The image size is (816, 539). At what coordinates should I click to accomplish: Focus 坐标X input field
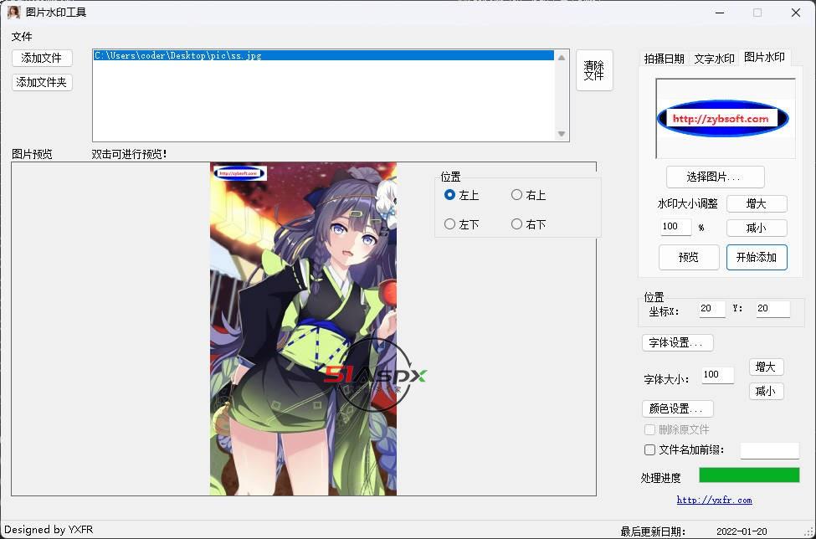(x=712, y=309)
